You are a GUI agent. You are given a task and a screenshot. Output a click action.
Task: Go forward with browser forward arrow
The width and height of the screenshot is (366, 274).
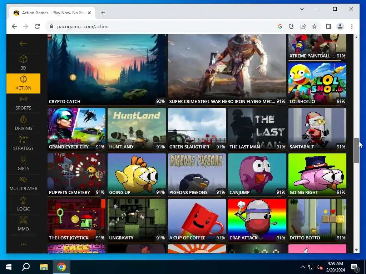(x=26, y=26)
